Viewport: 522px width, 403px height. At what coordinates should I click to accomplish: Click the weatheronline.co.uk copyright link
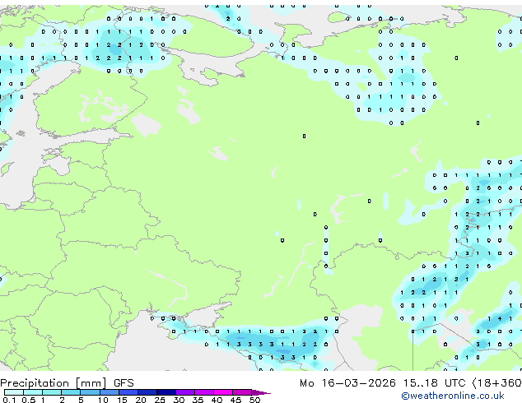click(453, 396)
